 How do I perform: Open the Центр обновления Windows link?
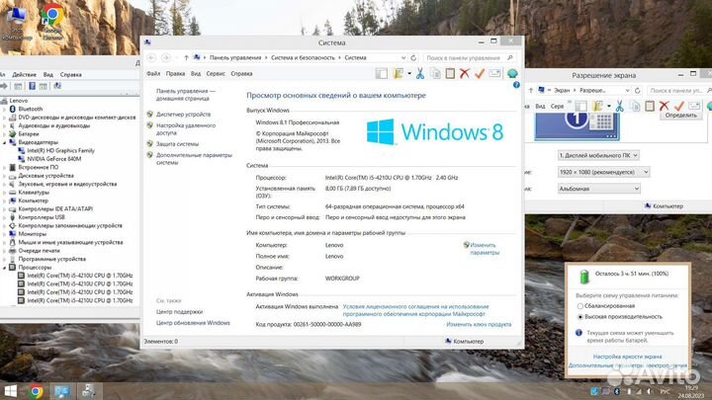[193, 323]
